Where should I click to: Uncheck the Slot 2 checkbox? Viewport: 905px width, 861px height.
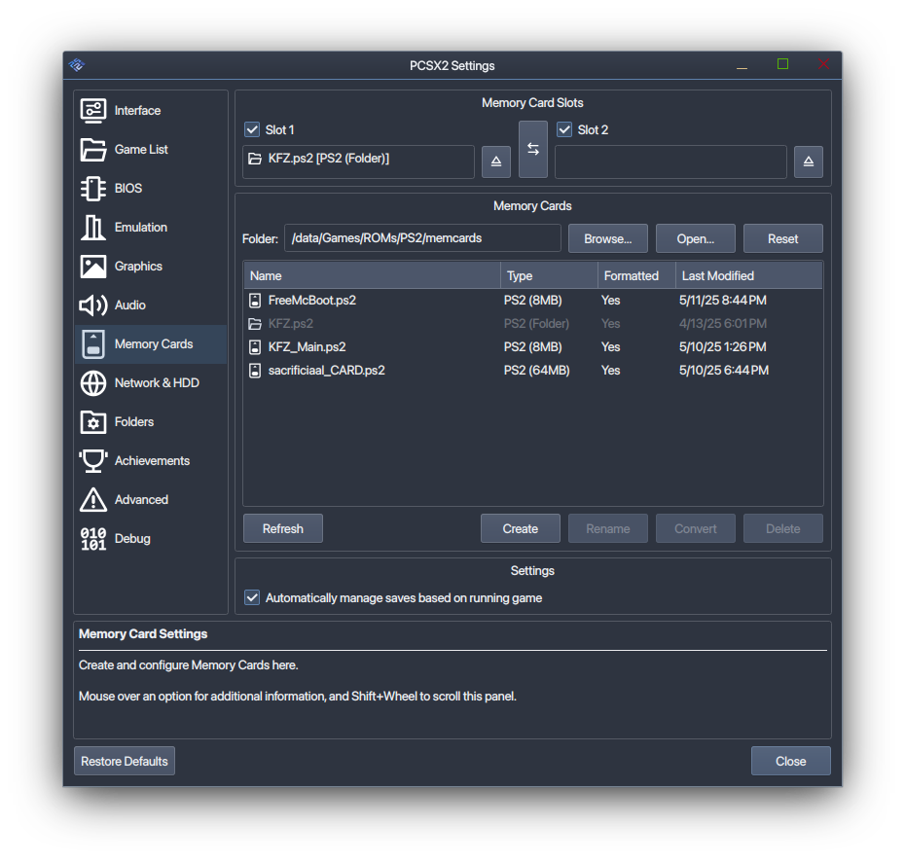click(x=564, y=129)
